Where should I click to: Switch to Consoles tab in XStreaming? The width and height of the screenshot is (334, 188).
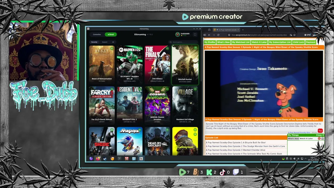97,34
